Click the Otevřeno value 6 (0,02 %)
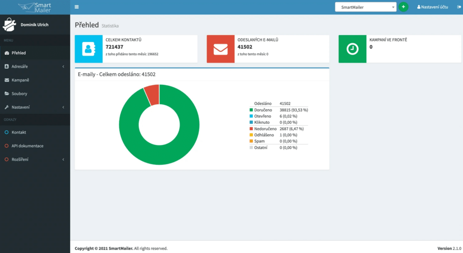This screenshot has height=253, width=463. [x=288, y=116]
